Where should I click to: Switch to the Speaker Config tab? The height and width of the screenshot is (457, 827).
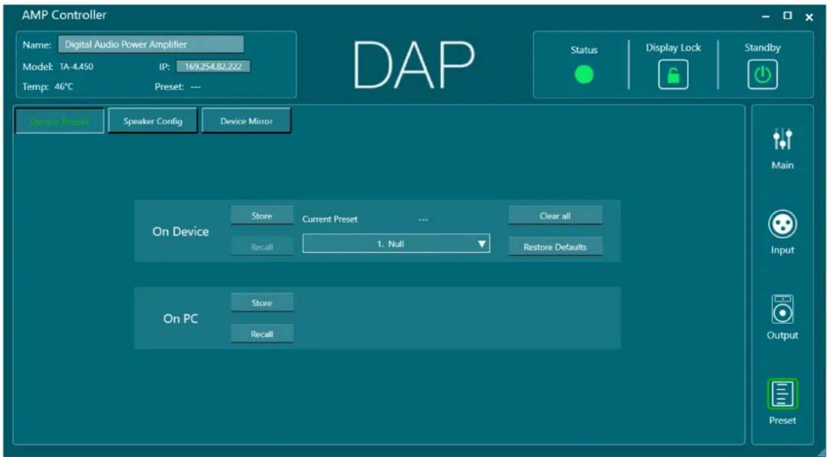coord(153,121)
